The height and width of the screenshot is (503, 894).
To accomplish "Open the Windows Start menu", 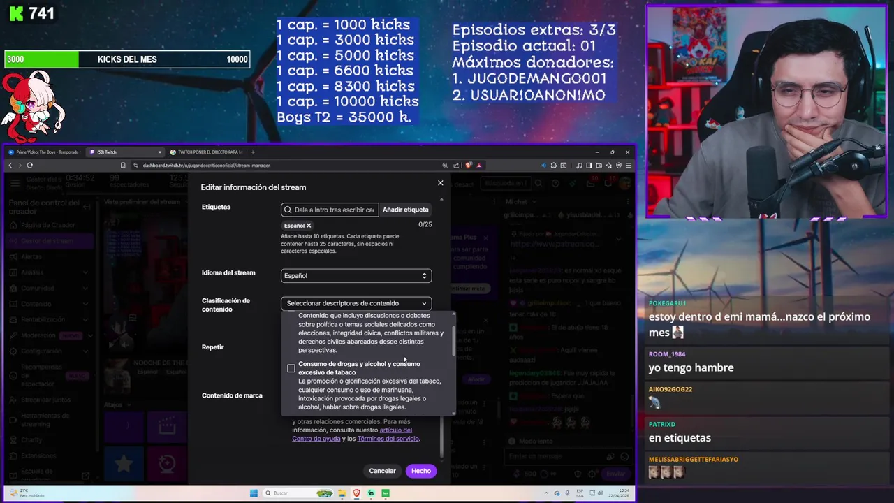I will (x=254, y=493).
